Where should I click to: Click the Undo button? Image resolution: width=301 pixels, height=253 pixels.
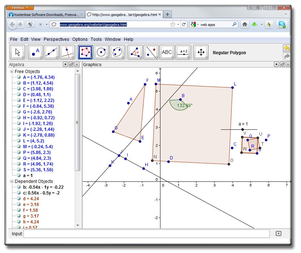coord(287,48)
